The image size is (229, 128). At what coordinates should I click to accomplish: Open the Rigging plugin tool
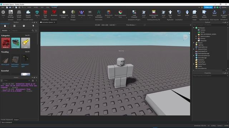click(x=37, y=14)
